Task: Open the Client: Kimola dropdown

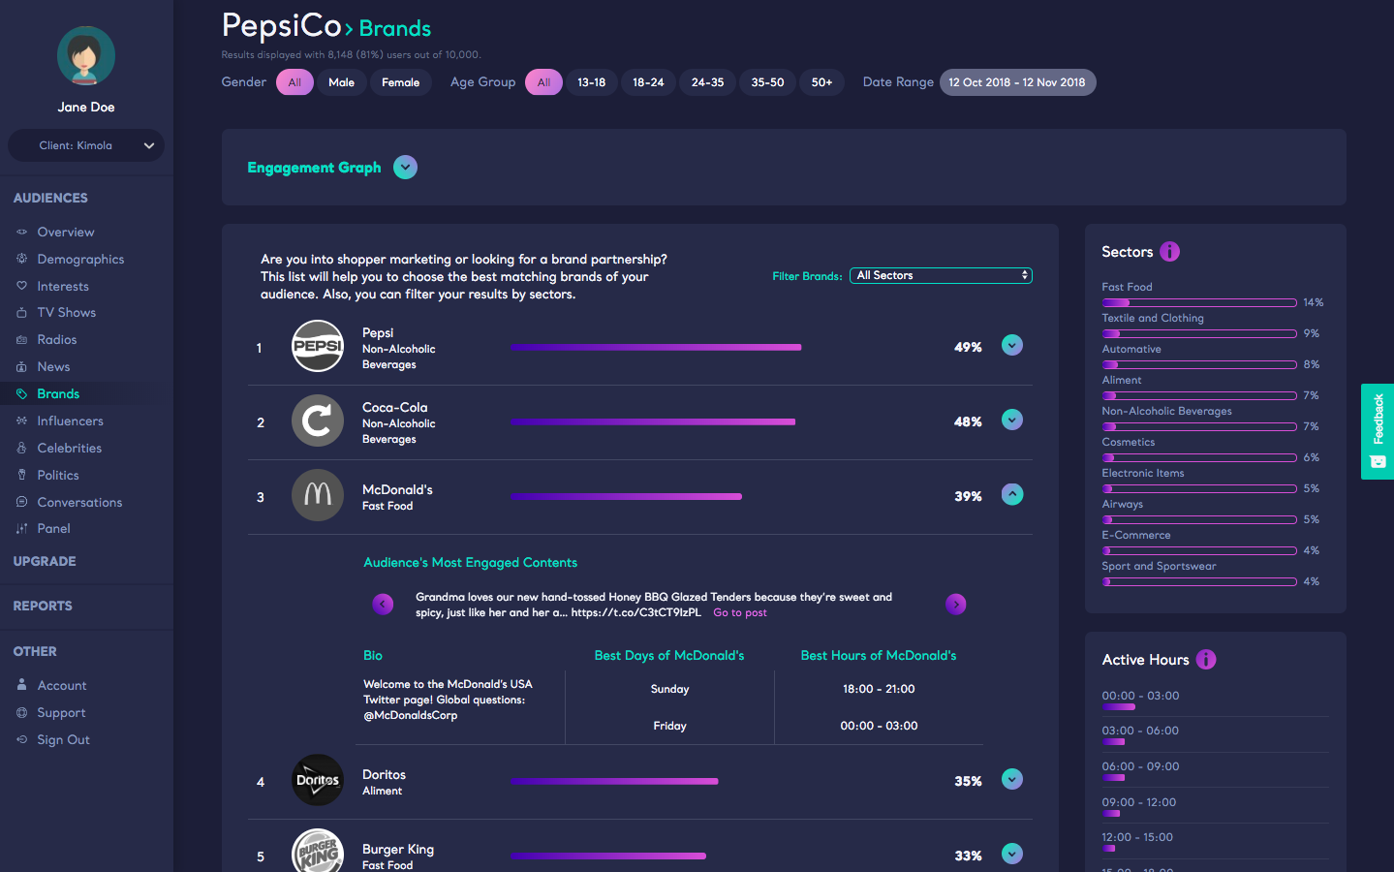Action: 86,145
